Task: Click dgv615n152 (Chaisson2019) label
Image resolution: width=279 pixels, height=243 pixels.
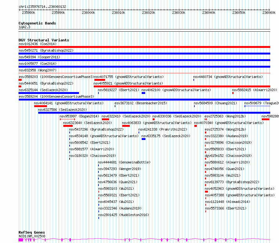Action: click(228, 156)
